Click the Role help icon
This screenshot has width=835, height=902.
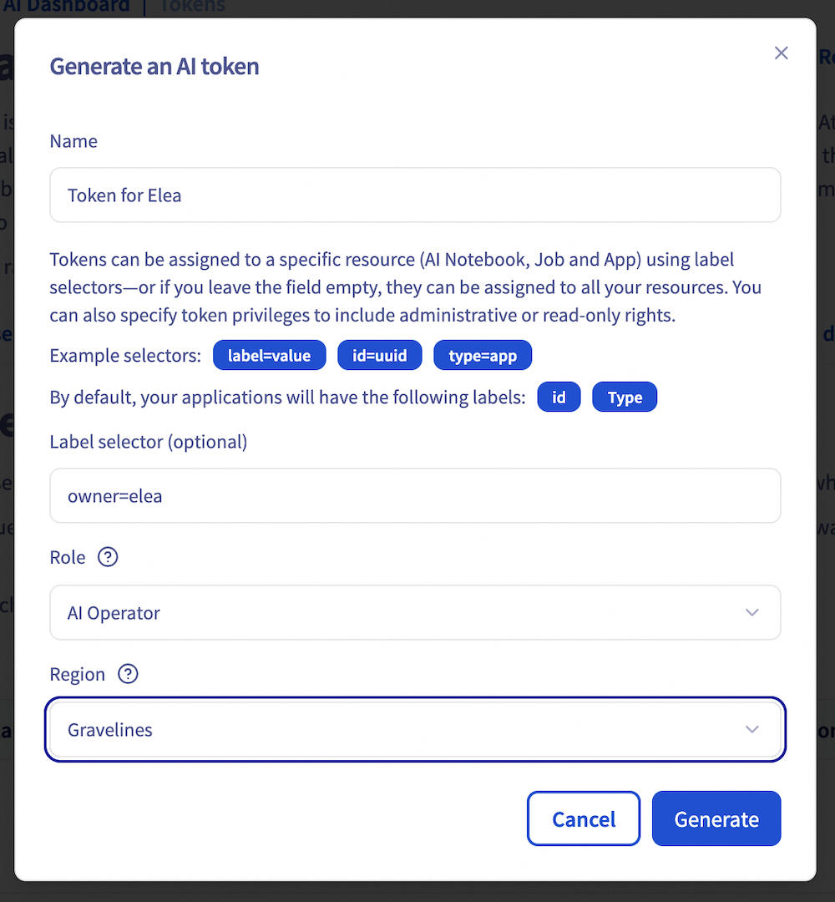(x=108, y=557)
